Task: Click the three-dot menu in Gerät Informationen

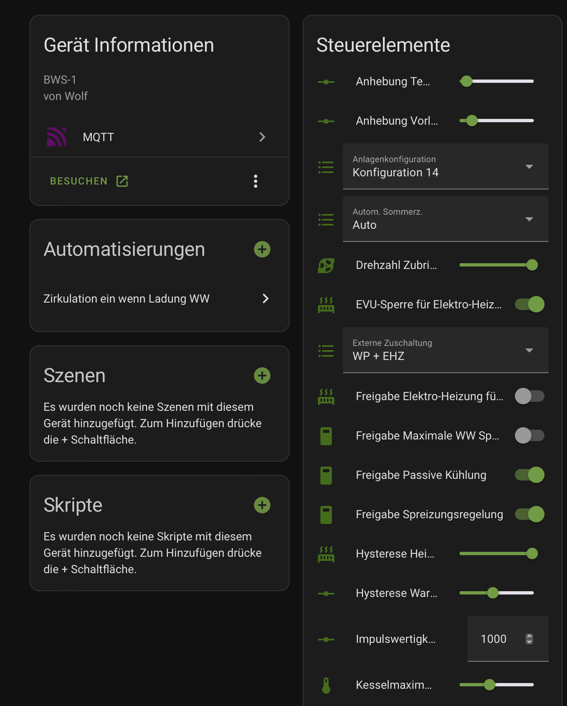Action: tap(256, 181)
